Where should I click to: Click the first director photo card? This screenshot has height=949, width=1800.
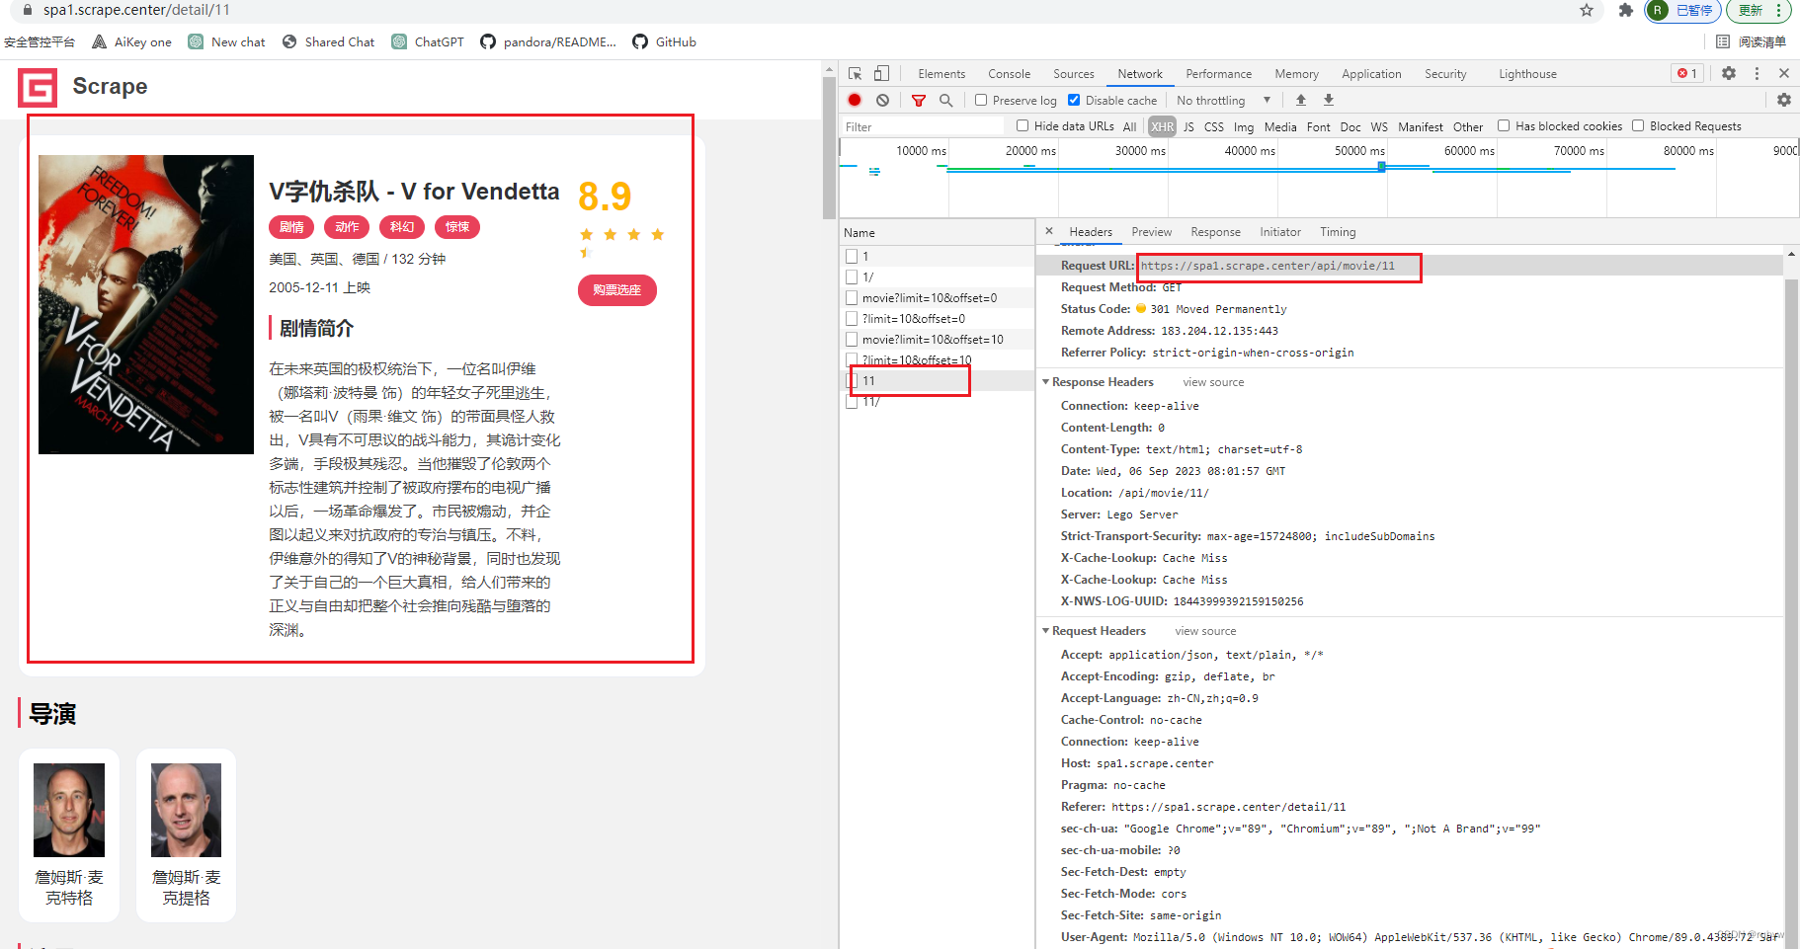69,835
